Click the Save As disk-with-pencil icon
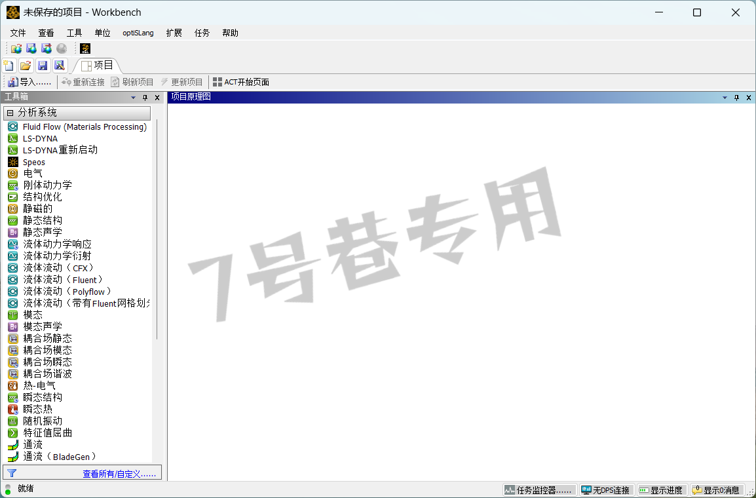The height and width of the screenshot is (498, 756). (x=59, y=66)
